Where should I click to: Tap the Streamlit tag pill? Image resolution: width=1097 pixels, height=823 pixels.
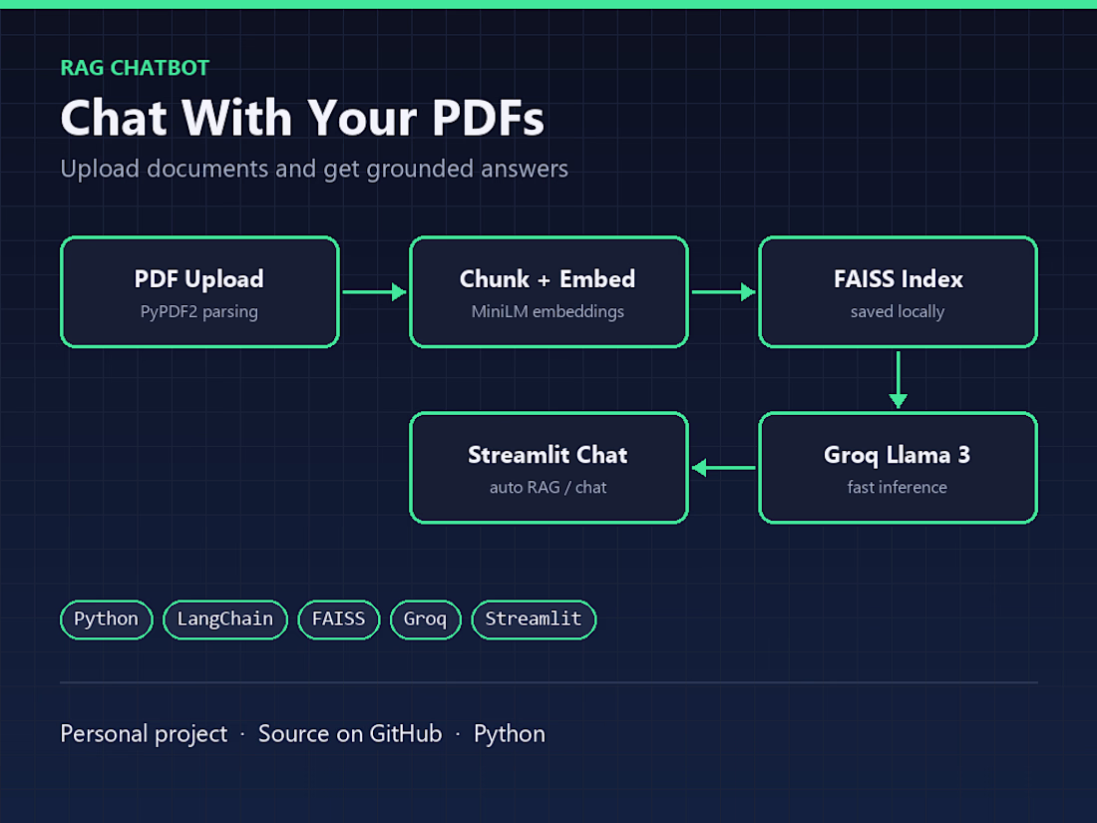point(534,619)
